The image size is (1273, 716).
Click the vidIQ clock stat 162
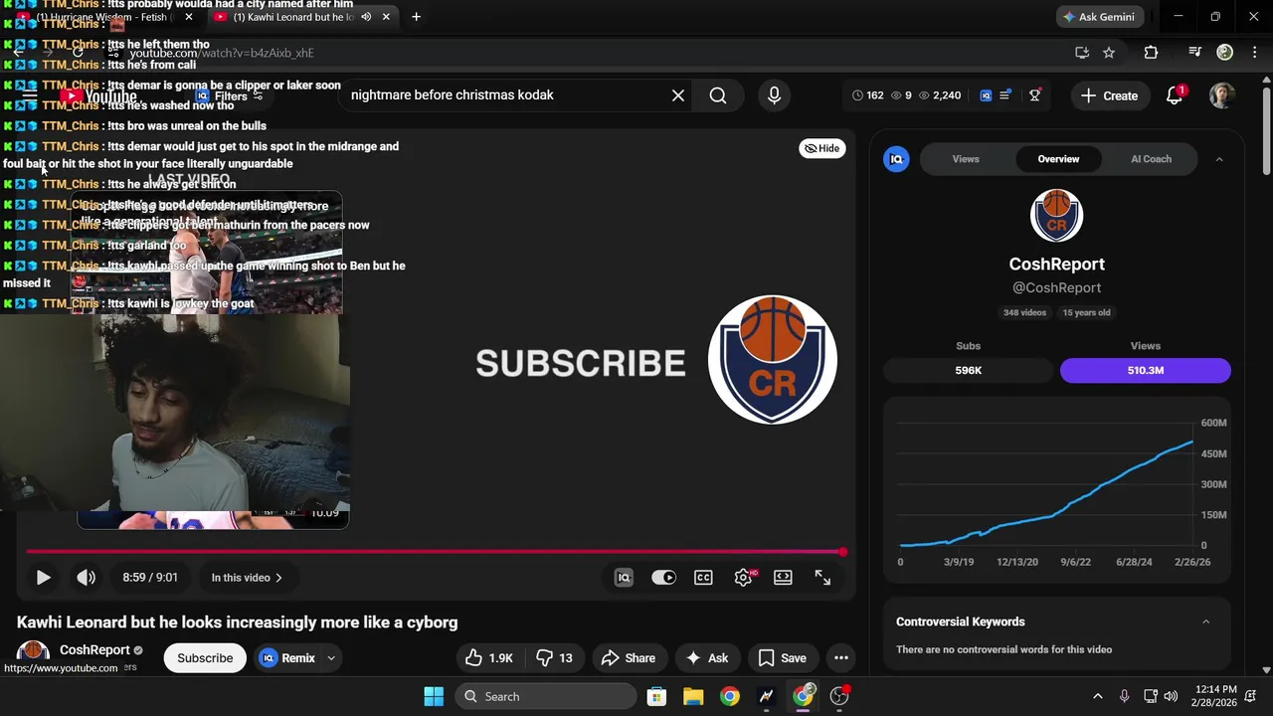[867, 95]
